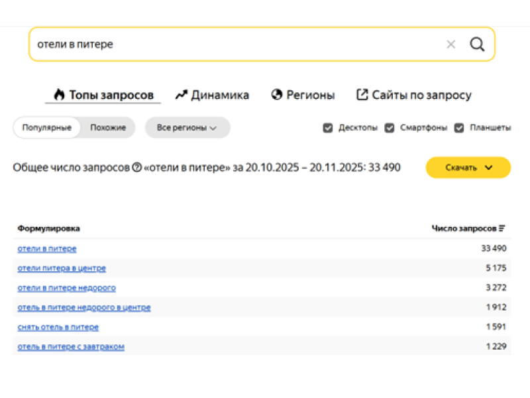Disable the Смартфоны checkbox
Image resolution: width=530 pixels, height=398 pixels.
(390, 127)
